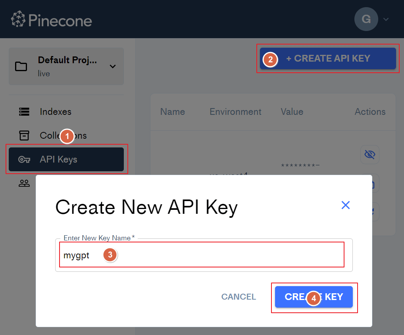The image size is (404, 335).
Task: Click the G account avatar
Action: coord(366,19)
